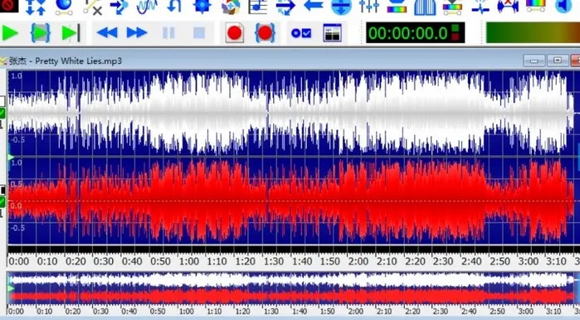This screenshot has height=320, width=580.
Task: Open the control window display icon
Action: point(332,33)
